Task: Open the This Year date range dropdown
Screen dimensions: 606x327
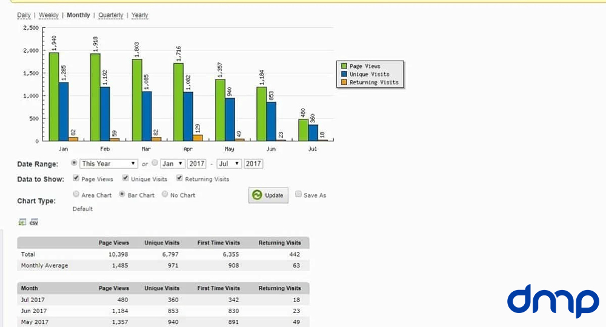Action: (x=109, y=163)
